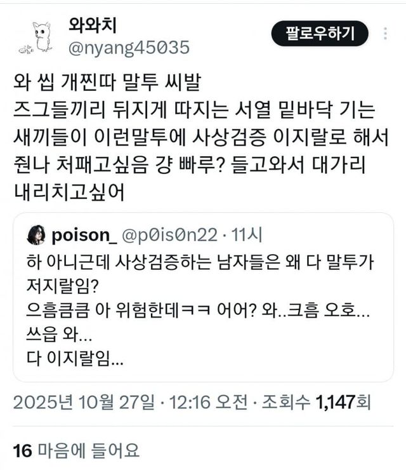Click the 12:16 오전 post time

point(209,402)
